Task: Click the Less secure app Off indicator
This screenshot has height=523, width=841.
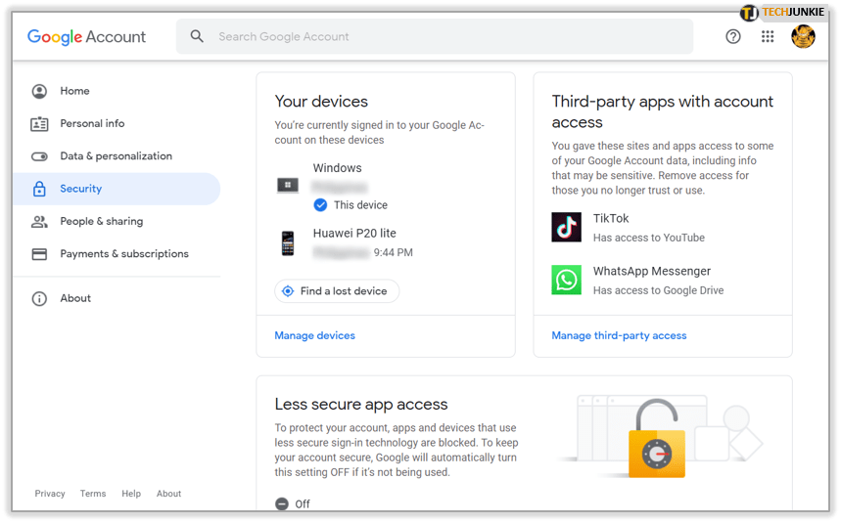Action: click(x=282, y=503)
